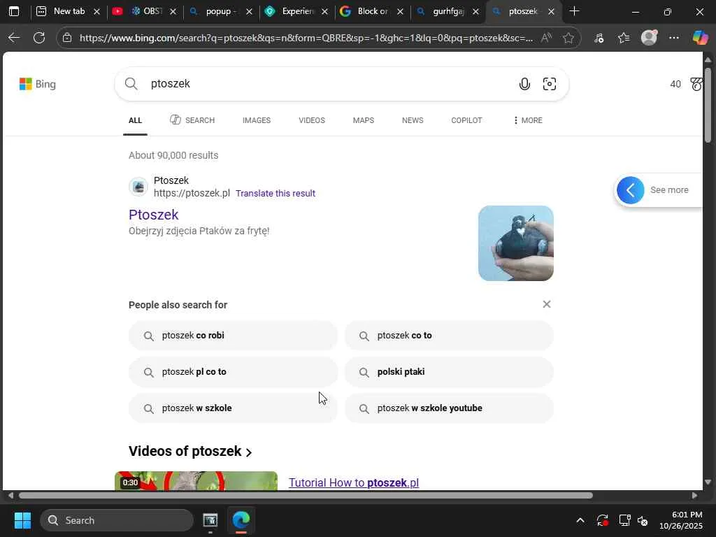716x537 pixels.
Task: Go back with browser back arrow
Action: pos(14,38)
